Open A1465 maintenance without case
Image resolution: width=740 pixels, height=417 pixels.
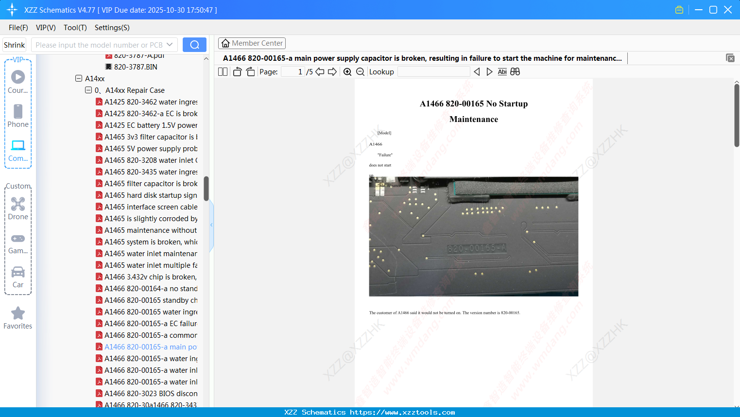click(x=147, y=230)
